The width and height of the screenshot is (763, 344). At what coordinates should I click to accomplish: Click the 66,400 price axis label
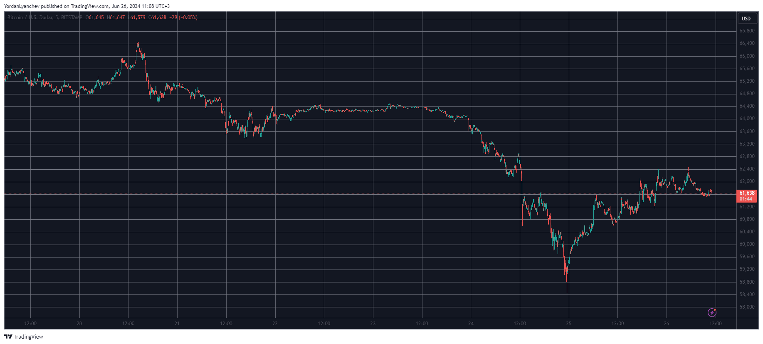[747, 43]
